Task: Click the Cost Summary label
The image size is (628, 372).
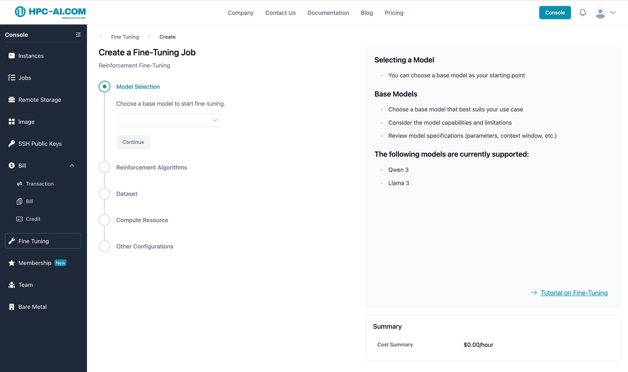Action: (395, 345)
